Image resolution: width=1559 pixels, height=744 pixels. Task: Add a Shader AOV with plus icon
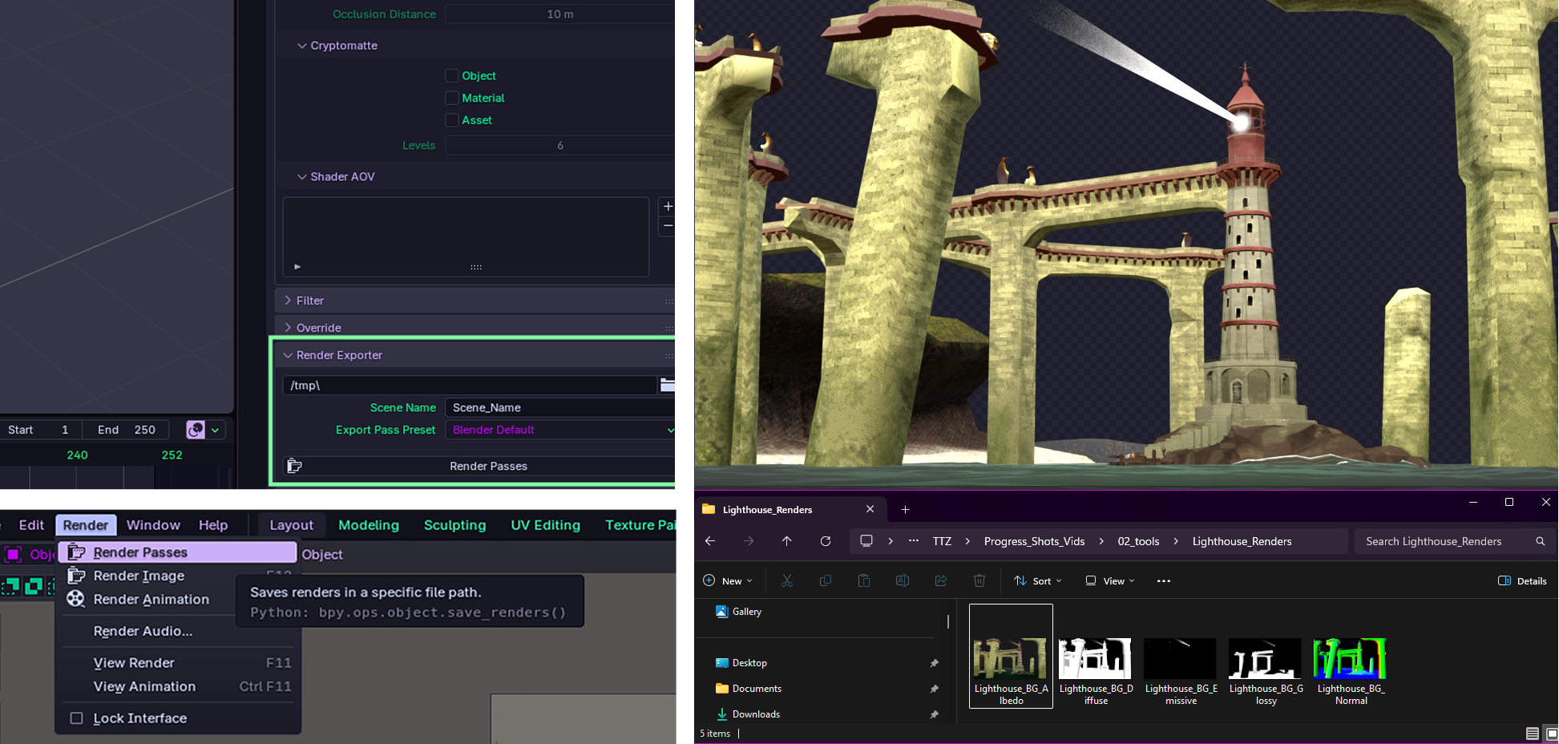pos(668,207)
